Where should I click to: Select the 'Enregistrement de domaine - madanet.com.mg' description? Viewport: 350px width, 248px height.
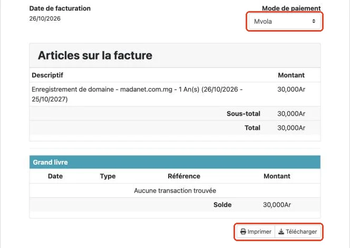coord(137,94)
